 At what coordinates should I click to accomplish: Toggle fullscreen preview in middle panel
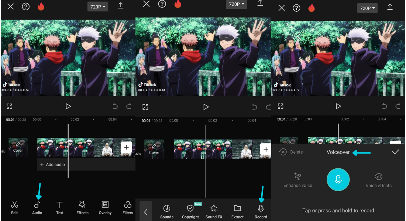[x=145, y=107]
